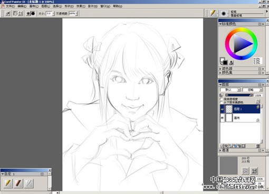Select the pencil brush category icon in brush selector
The height and width of the screenshot is (194, 269).
point(213,13)
